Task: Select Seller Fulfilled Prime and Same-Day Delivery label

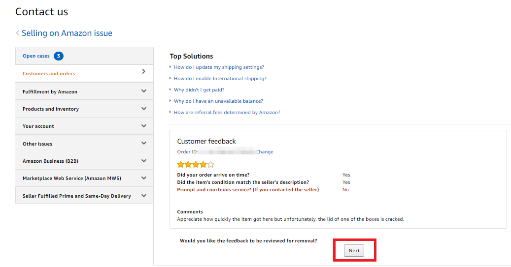Action: [x=76, y=196]
